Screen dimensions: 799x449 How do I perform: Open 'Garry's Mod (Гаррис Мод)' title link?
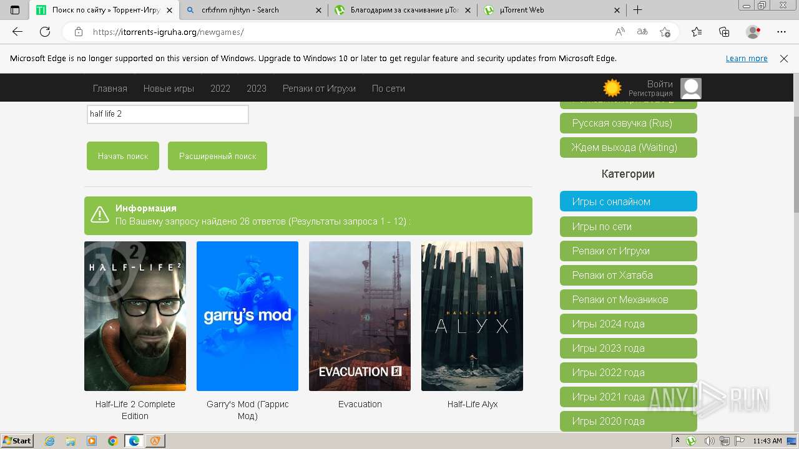pyautogui.click(x=247, y=410)
